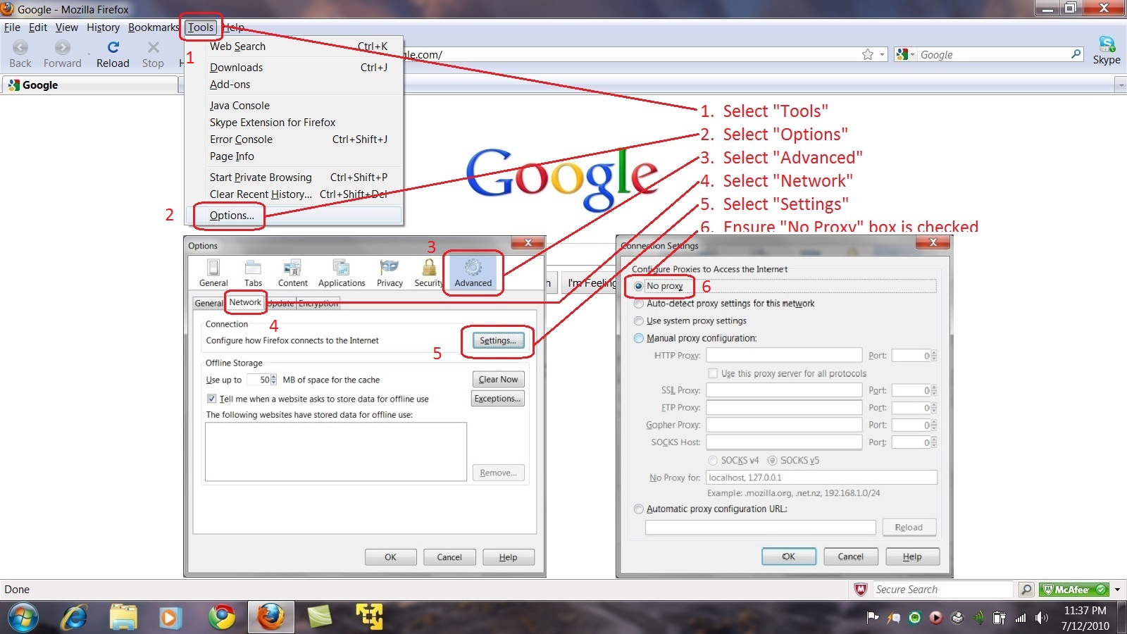Select SOCKS v5 radio button

(772, 460)
